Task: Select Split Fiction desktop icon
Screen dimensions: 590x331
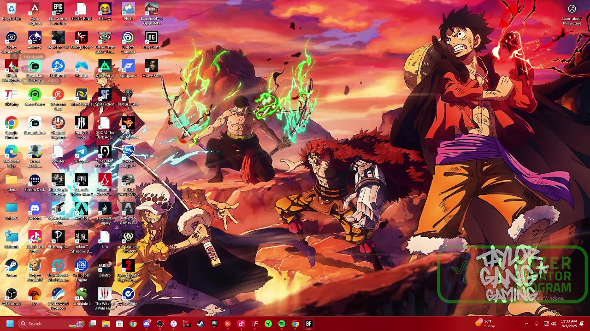Action: [x=105, y=98]
